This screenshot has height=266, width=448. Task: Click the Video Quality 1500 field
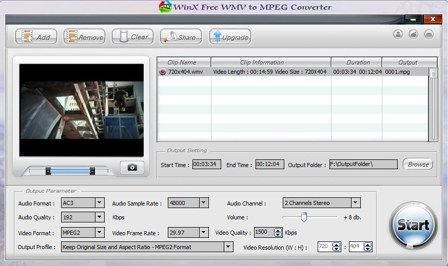point(264,232)
